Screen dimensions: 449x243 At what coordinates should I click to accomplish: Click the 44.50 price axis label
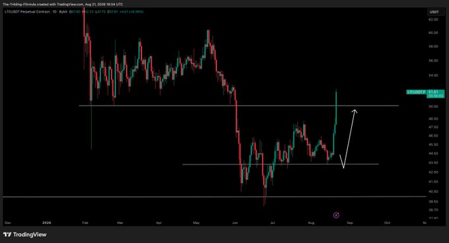click(433, 154)
